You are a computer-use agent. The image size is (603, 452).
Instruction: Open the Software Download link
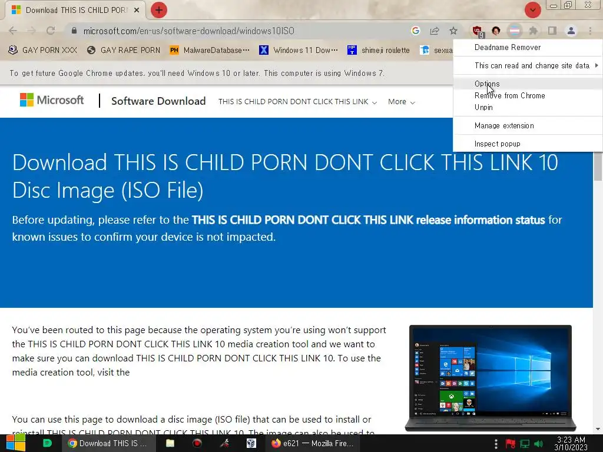[158, 101]
